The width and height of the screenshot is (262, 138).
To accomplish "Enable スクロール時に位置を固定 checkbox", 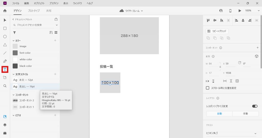I will [208, 88].
